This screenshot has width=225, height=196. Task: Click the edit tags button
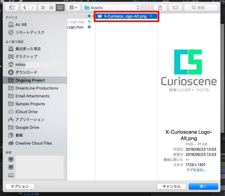175,8
